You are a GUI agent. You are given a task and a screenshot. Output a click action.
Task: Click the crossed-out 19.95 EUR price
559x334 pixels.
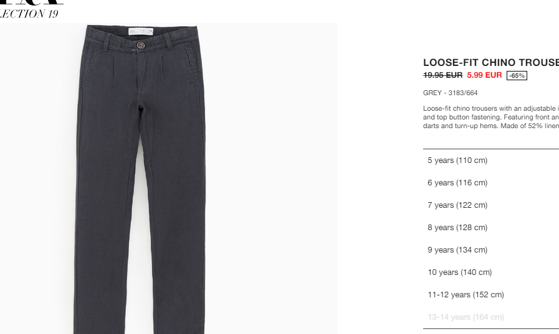point(442,75)
